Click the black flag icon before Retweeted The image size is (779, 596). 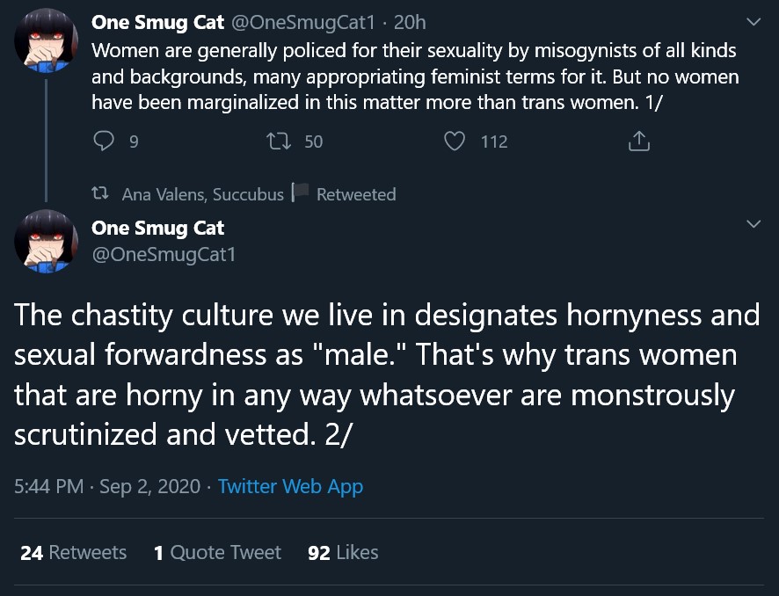click(x=300, y=193)
